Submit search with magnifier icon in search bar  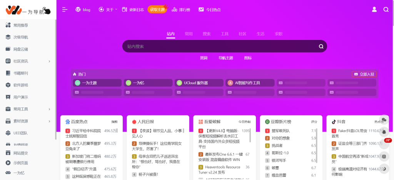(321, 46)
